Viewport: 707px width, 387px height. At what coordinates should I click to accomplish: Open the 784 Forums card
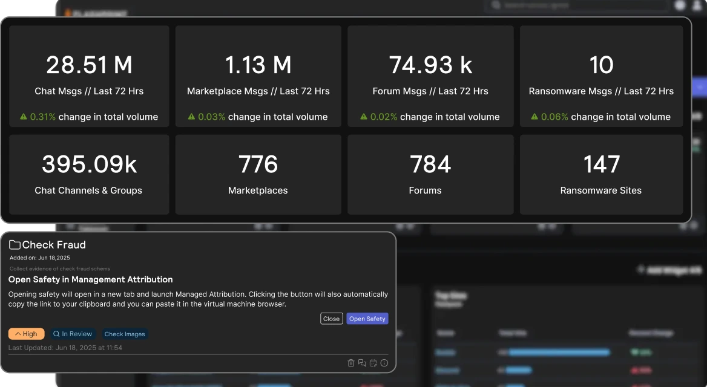[x=430, y=174]
